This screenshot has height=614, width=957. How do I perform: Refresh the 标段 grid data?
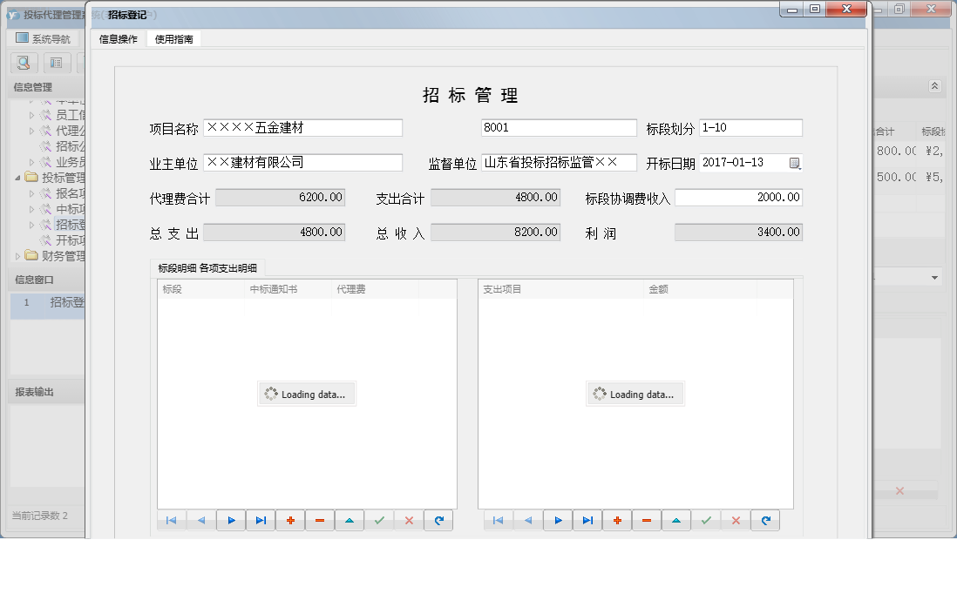pyautogui.click(x=438, y=521)
